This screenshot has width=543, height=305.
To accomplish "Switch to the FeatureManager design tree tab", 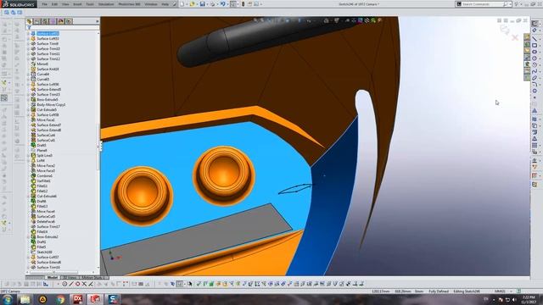I will [x=30, y=21].
